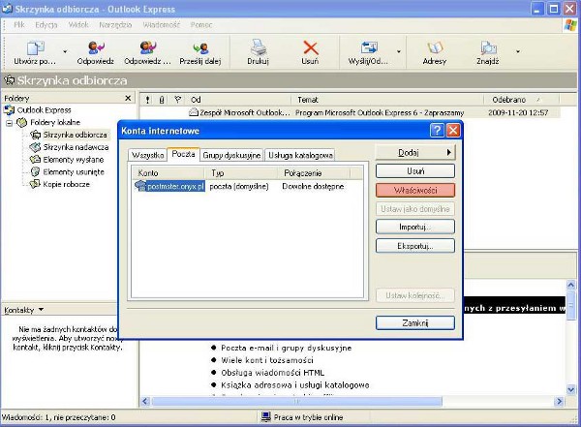
Task: Open the Edycja menu
Action: pos(46,25)
